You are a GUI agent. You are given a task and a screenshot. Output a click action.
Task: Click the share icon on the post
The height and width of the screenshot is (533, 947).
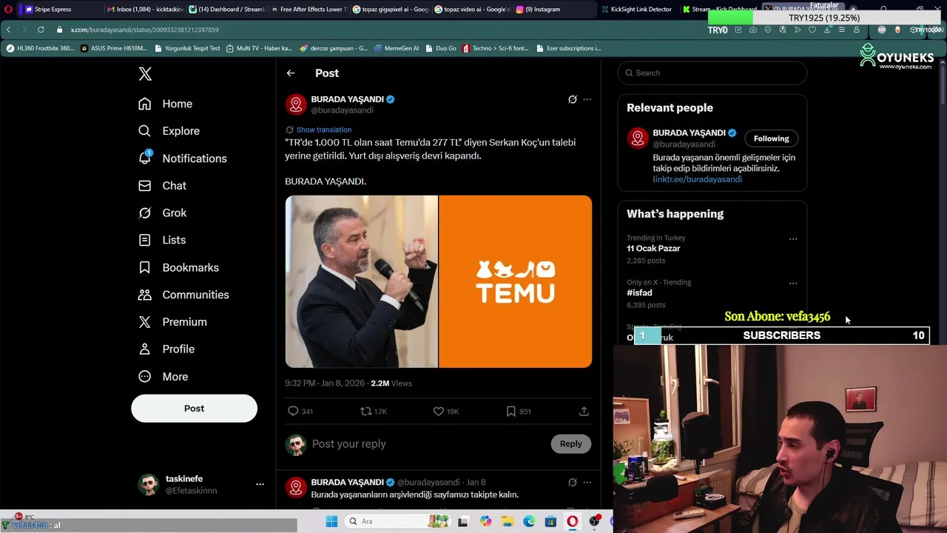click(x=584, y=412)
